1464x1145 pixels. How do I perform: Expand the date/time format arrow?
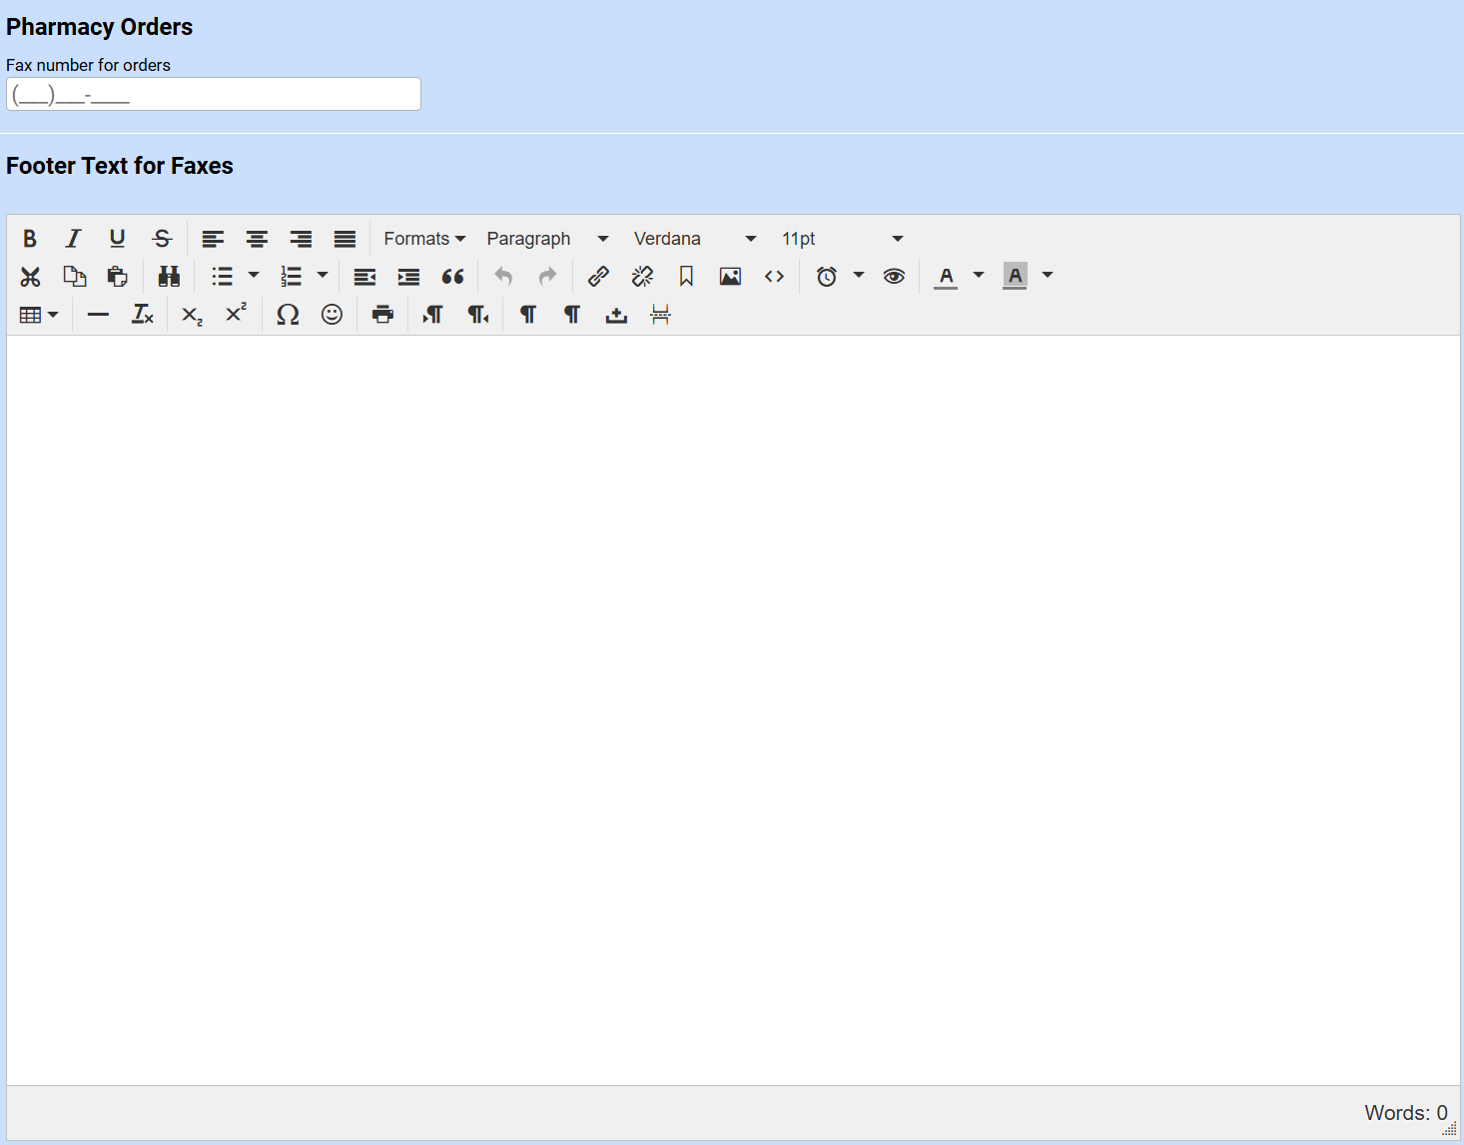tap(859, 276)
